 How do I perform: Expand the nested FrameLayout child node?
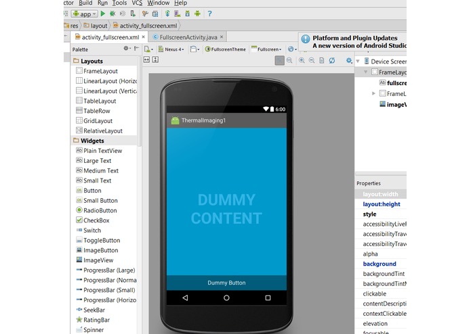pos(373,93)
